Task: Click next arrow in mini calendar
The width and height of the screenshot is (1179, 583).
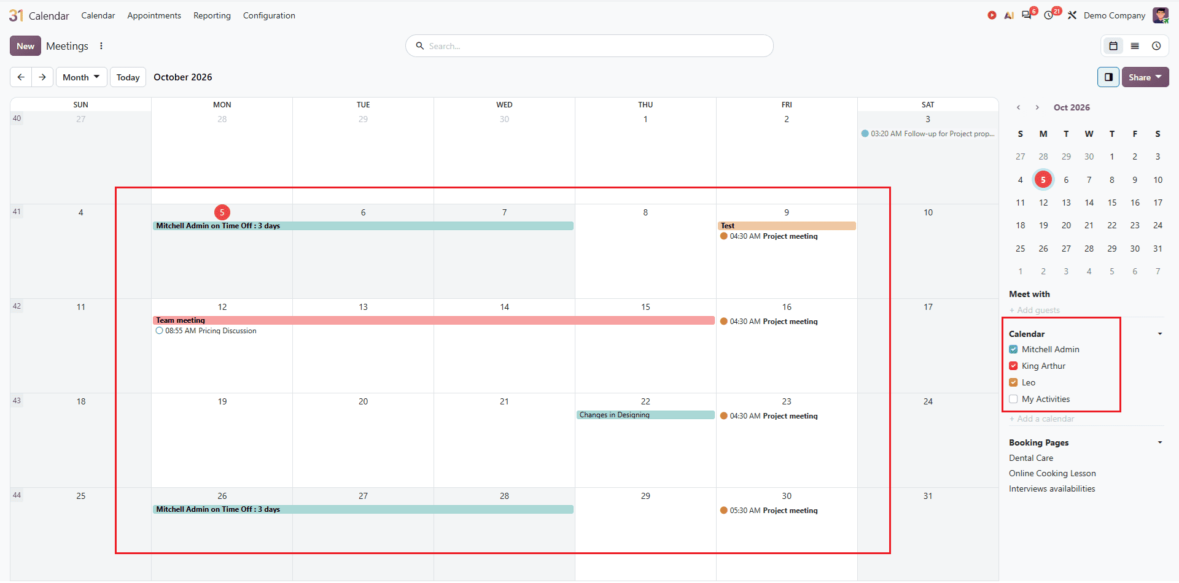Action: tap(1037, 107)
